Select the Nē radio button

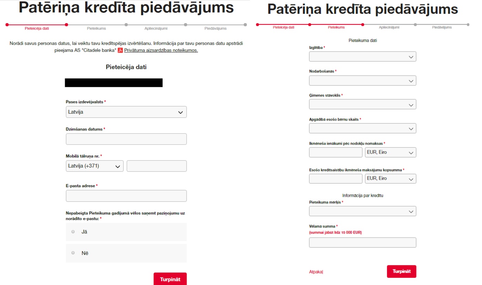pyautogui.click(x=73, y=253)
